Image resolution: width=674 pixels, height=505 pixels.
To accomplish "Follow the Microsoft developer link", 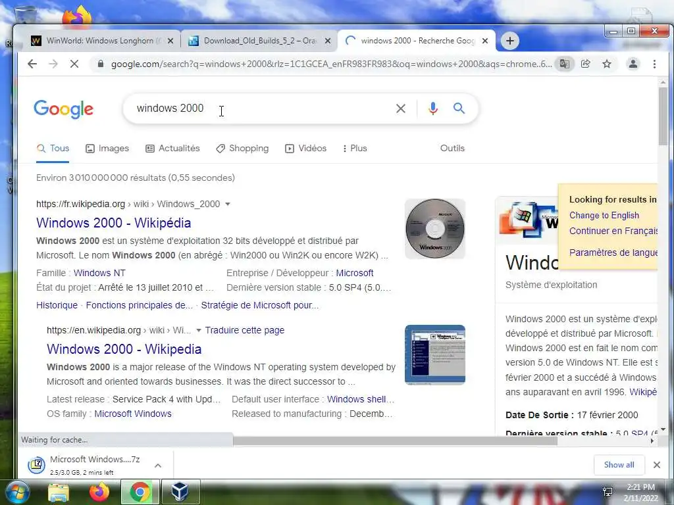I will (355, 273).
